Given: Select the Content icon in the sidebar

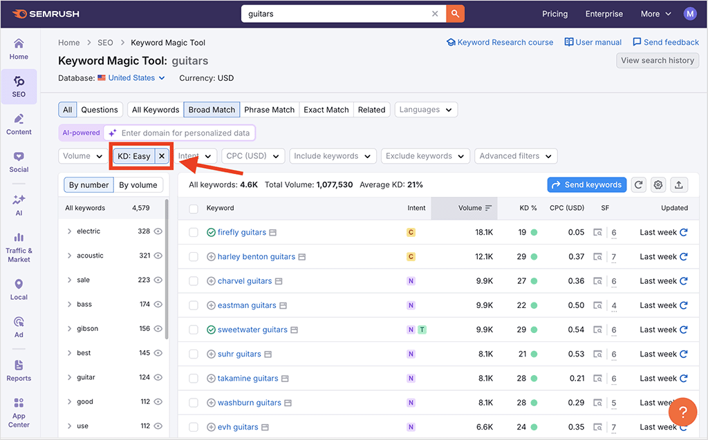Looking at the screenshot, I should (x=19, y=122).
